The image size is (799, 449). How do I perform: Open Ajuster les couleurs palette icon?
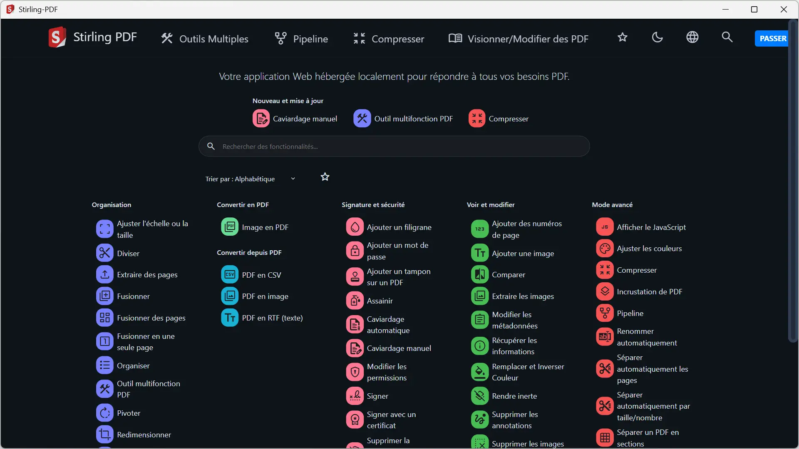[x=605, y=249]
